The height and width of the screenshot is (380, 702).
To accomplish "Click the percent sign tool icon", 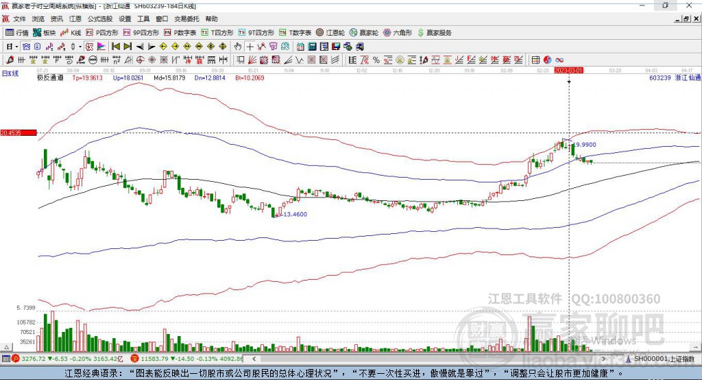I will tap(376, 60).
